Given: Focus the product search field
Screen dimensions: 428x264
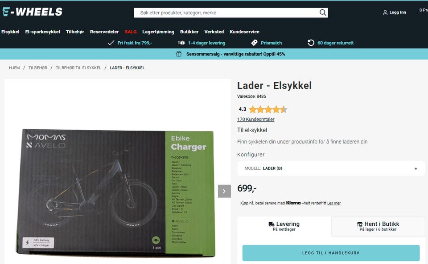Looking at the screenshot, I should pyautogui.click(x=226, y=12).
